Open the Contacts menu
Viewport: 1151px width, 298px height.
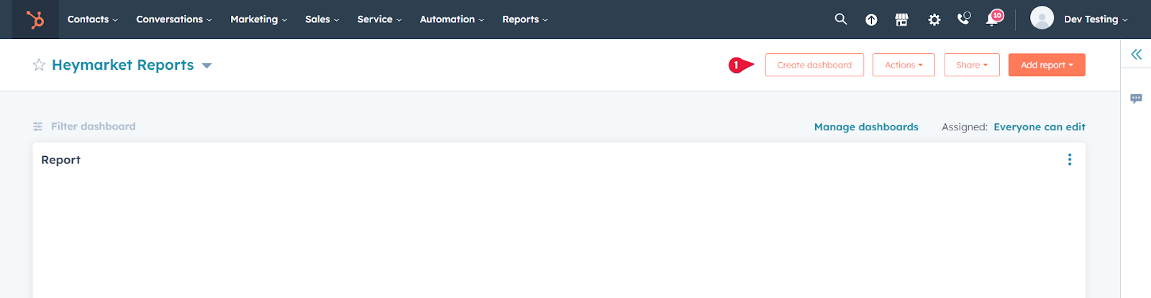(92, 19)
